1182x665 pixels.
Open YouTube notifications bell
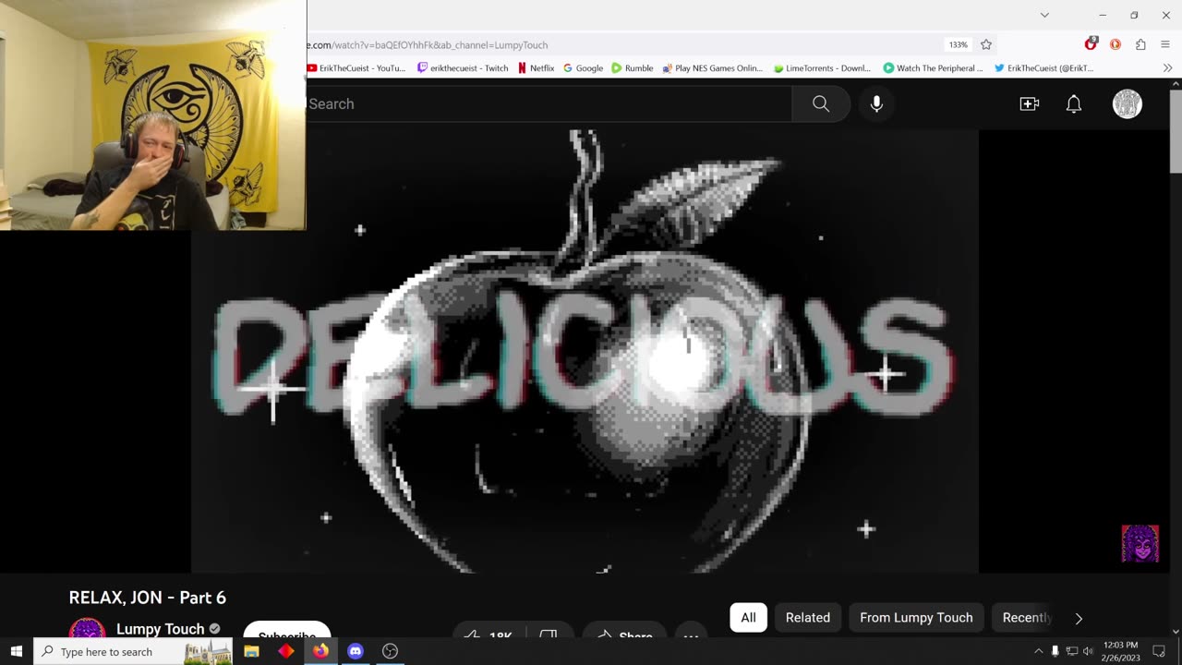[x=1073, y=104]
